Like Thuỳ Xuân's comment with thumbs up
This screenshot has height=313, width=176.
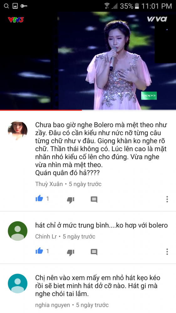[x=39, y=199]
